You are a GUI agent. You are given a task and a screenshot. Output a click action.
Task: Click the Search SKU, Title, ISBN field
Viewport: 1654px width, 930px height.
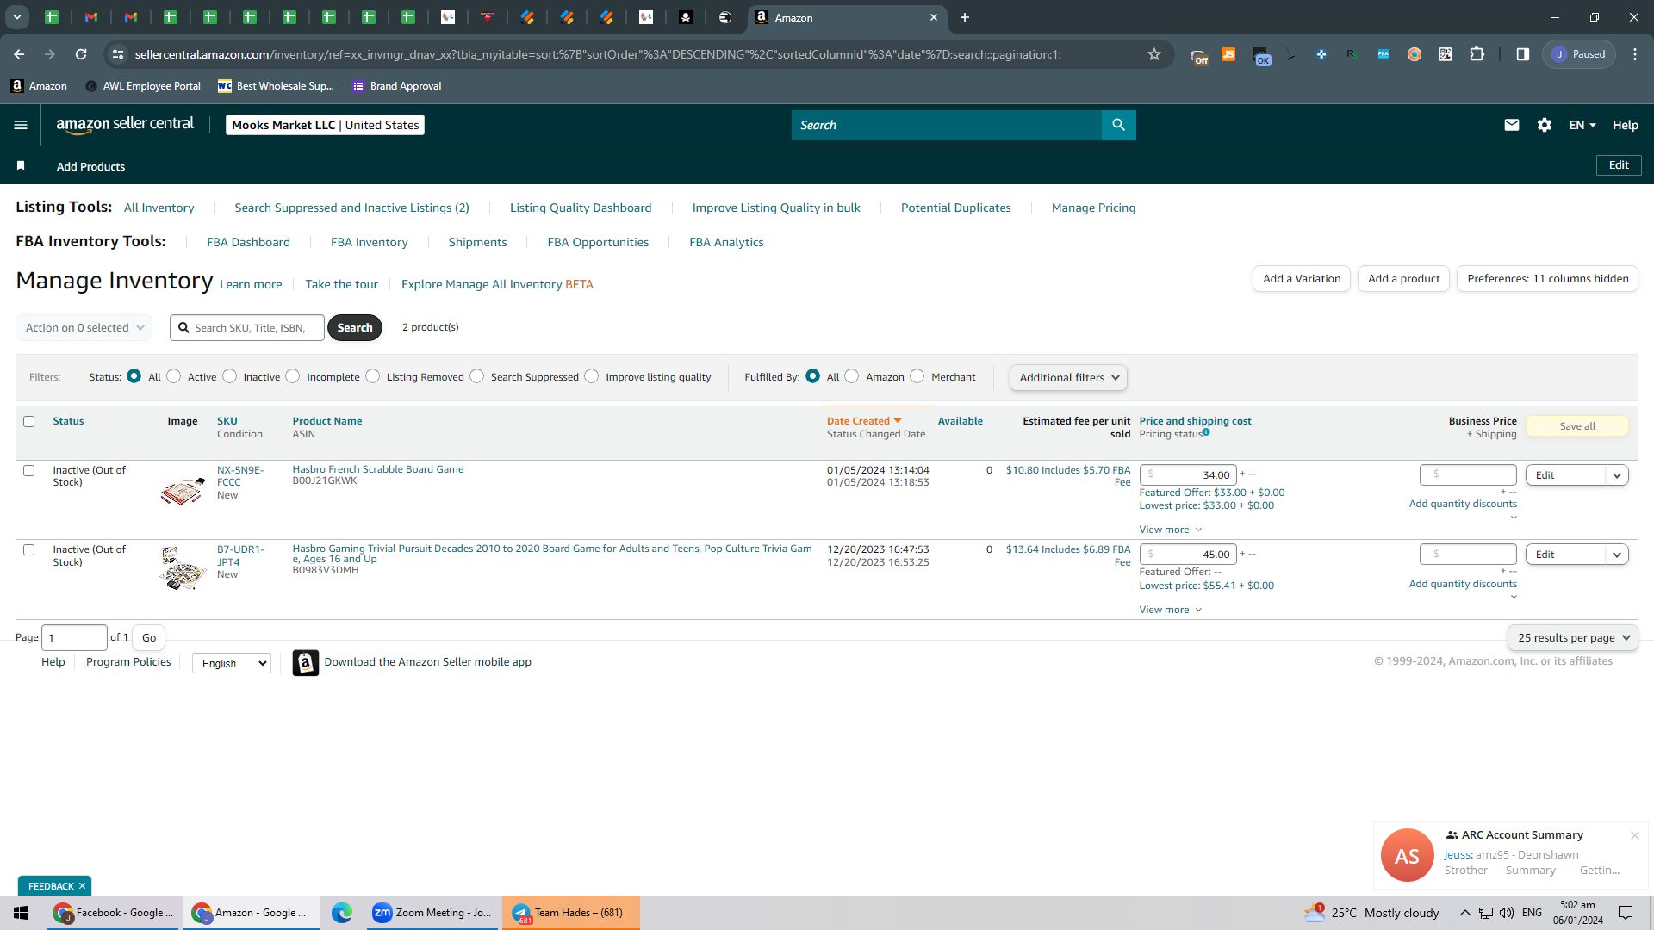[x=247, y=327]
